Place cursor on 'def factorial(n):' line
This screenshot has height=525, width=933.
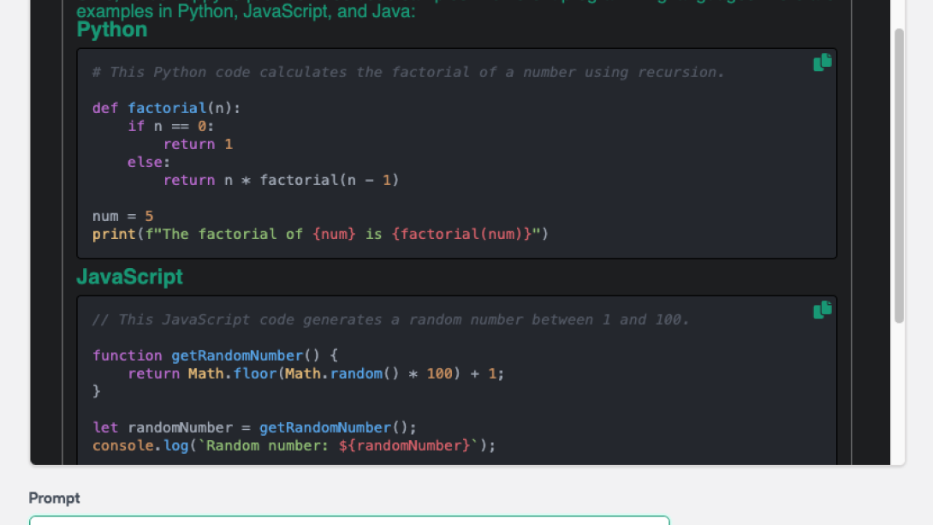click(x=167, y=108)
